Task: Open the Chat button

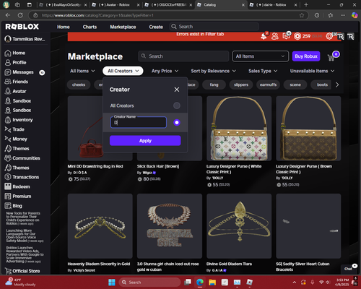Action: click(x=348, y=269)
